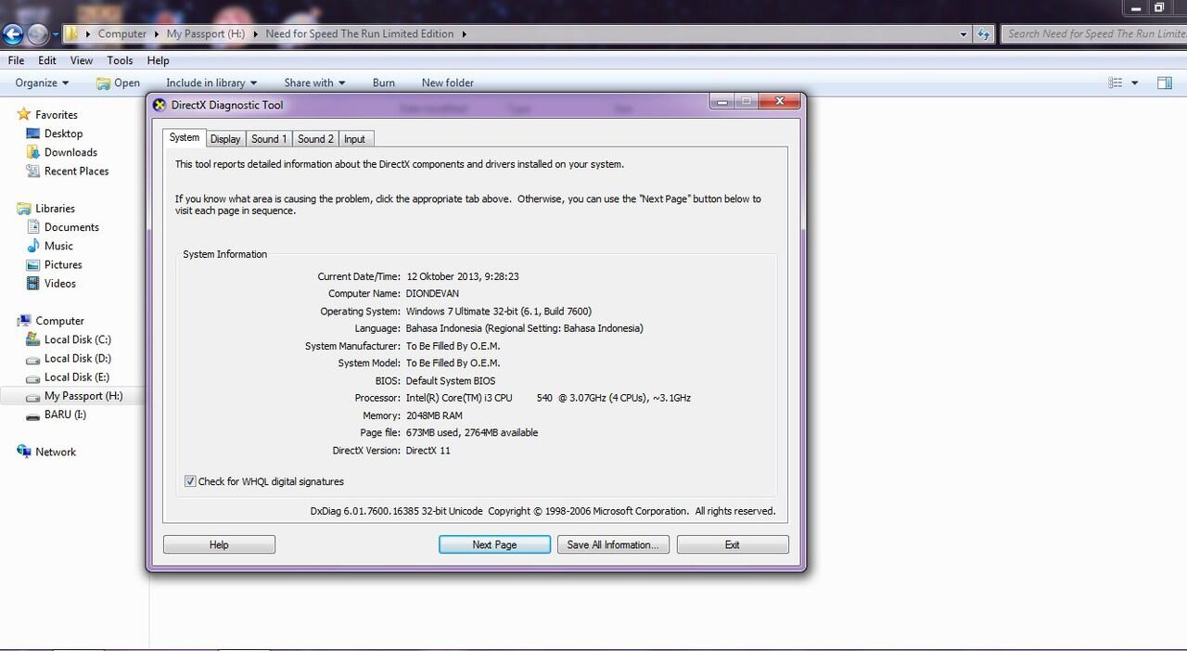Image resolution: width=1187 pixels, height=651 pixels.
Task: Click the Favorites star icon in the sidebar
Action: coord(24,115)
